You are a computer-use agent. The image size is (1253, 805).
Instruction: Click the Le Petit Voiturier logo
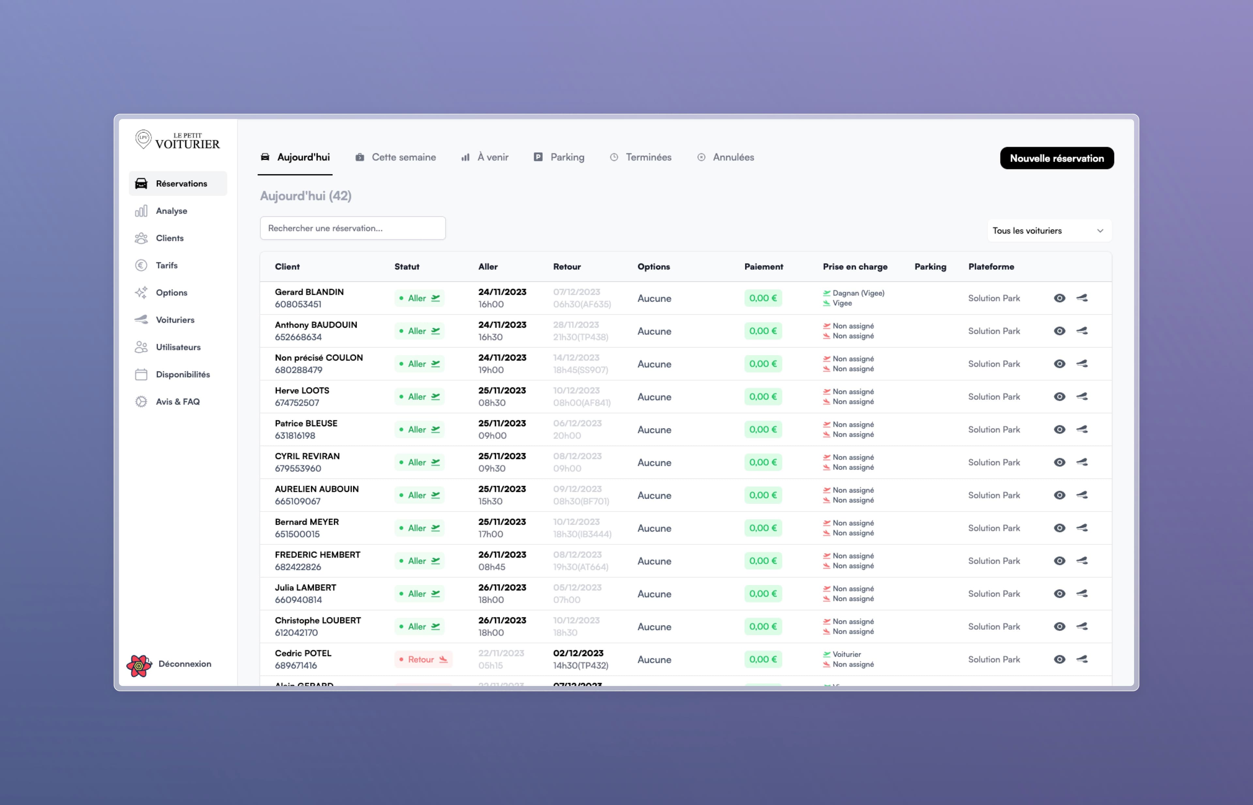(178, 140)
